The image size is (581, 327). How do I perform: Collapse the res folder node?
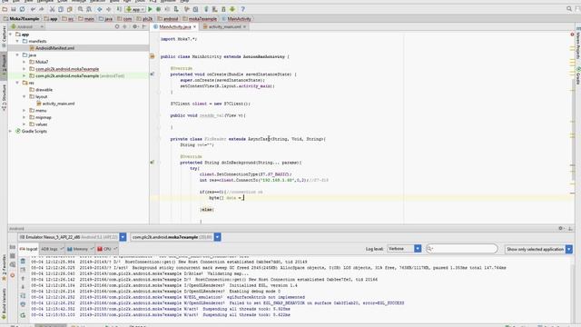point(17,83)
